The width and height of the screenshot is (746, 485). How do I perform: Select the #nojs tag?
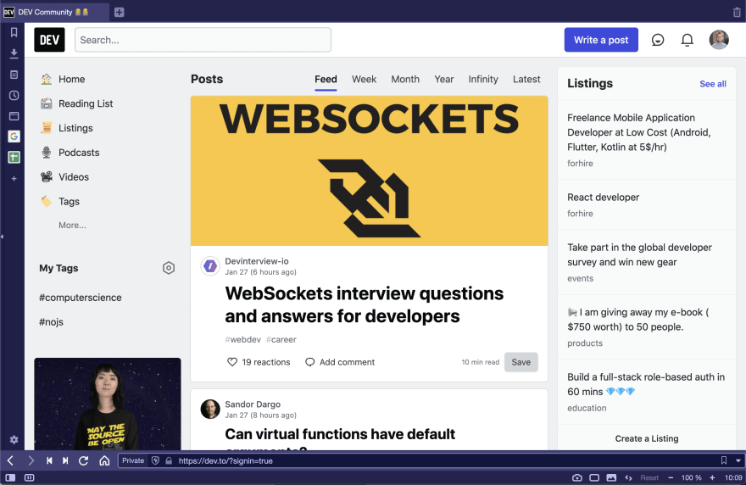tap(52, 321)
